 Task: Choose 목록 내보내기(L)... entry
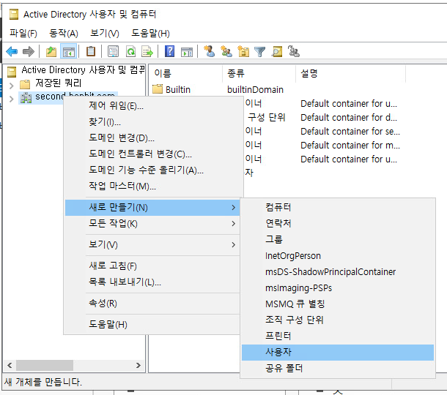point(152,282)
